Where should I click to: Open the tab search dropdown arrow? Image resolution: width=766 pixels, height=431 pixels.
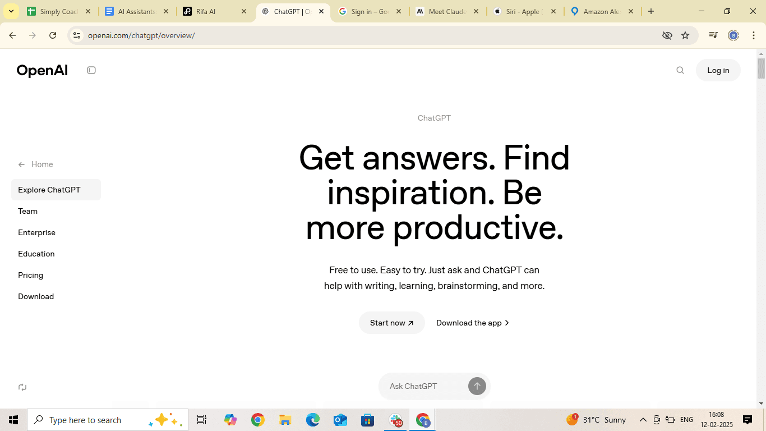tap(11, 11)
